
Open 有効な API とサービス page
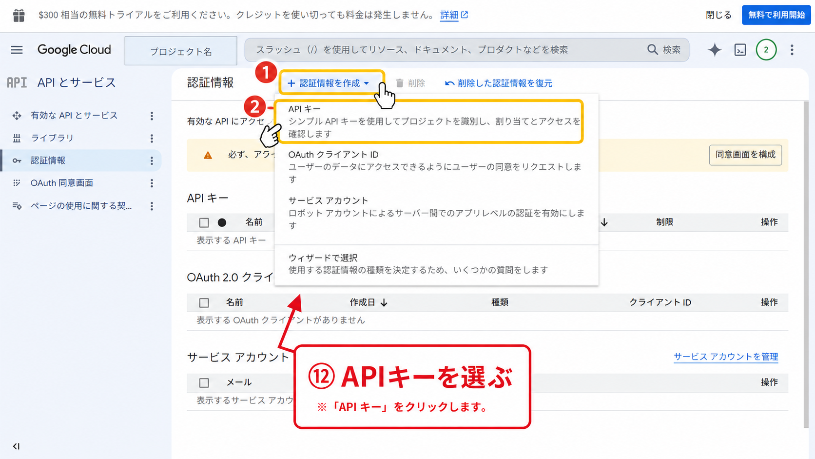coord(74,116)
